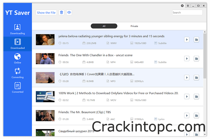Click the Свадебный шоурил thumbnail

45,133
